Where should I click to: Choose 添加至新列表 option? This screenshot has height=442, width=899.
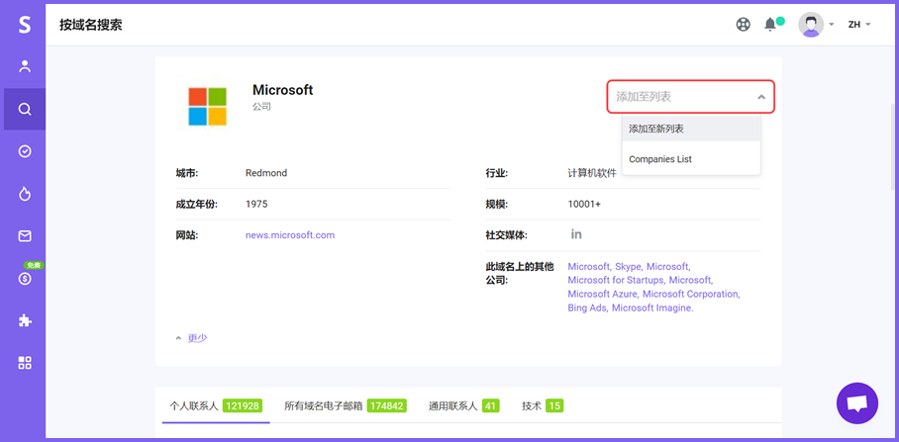tap(691, 129)
